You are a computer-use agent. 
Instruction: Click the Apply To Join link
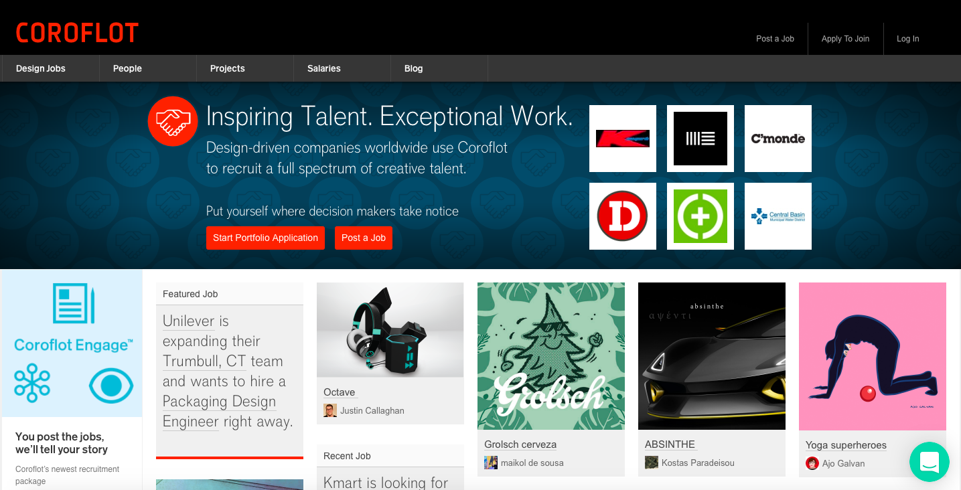tap(845, 39)
